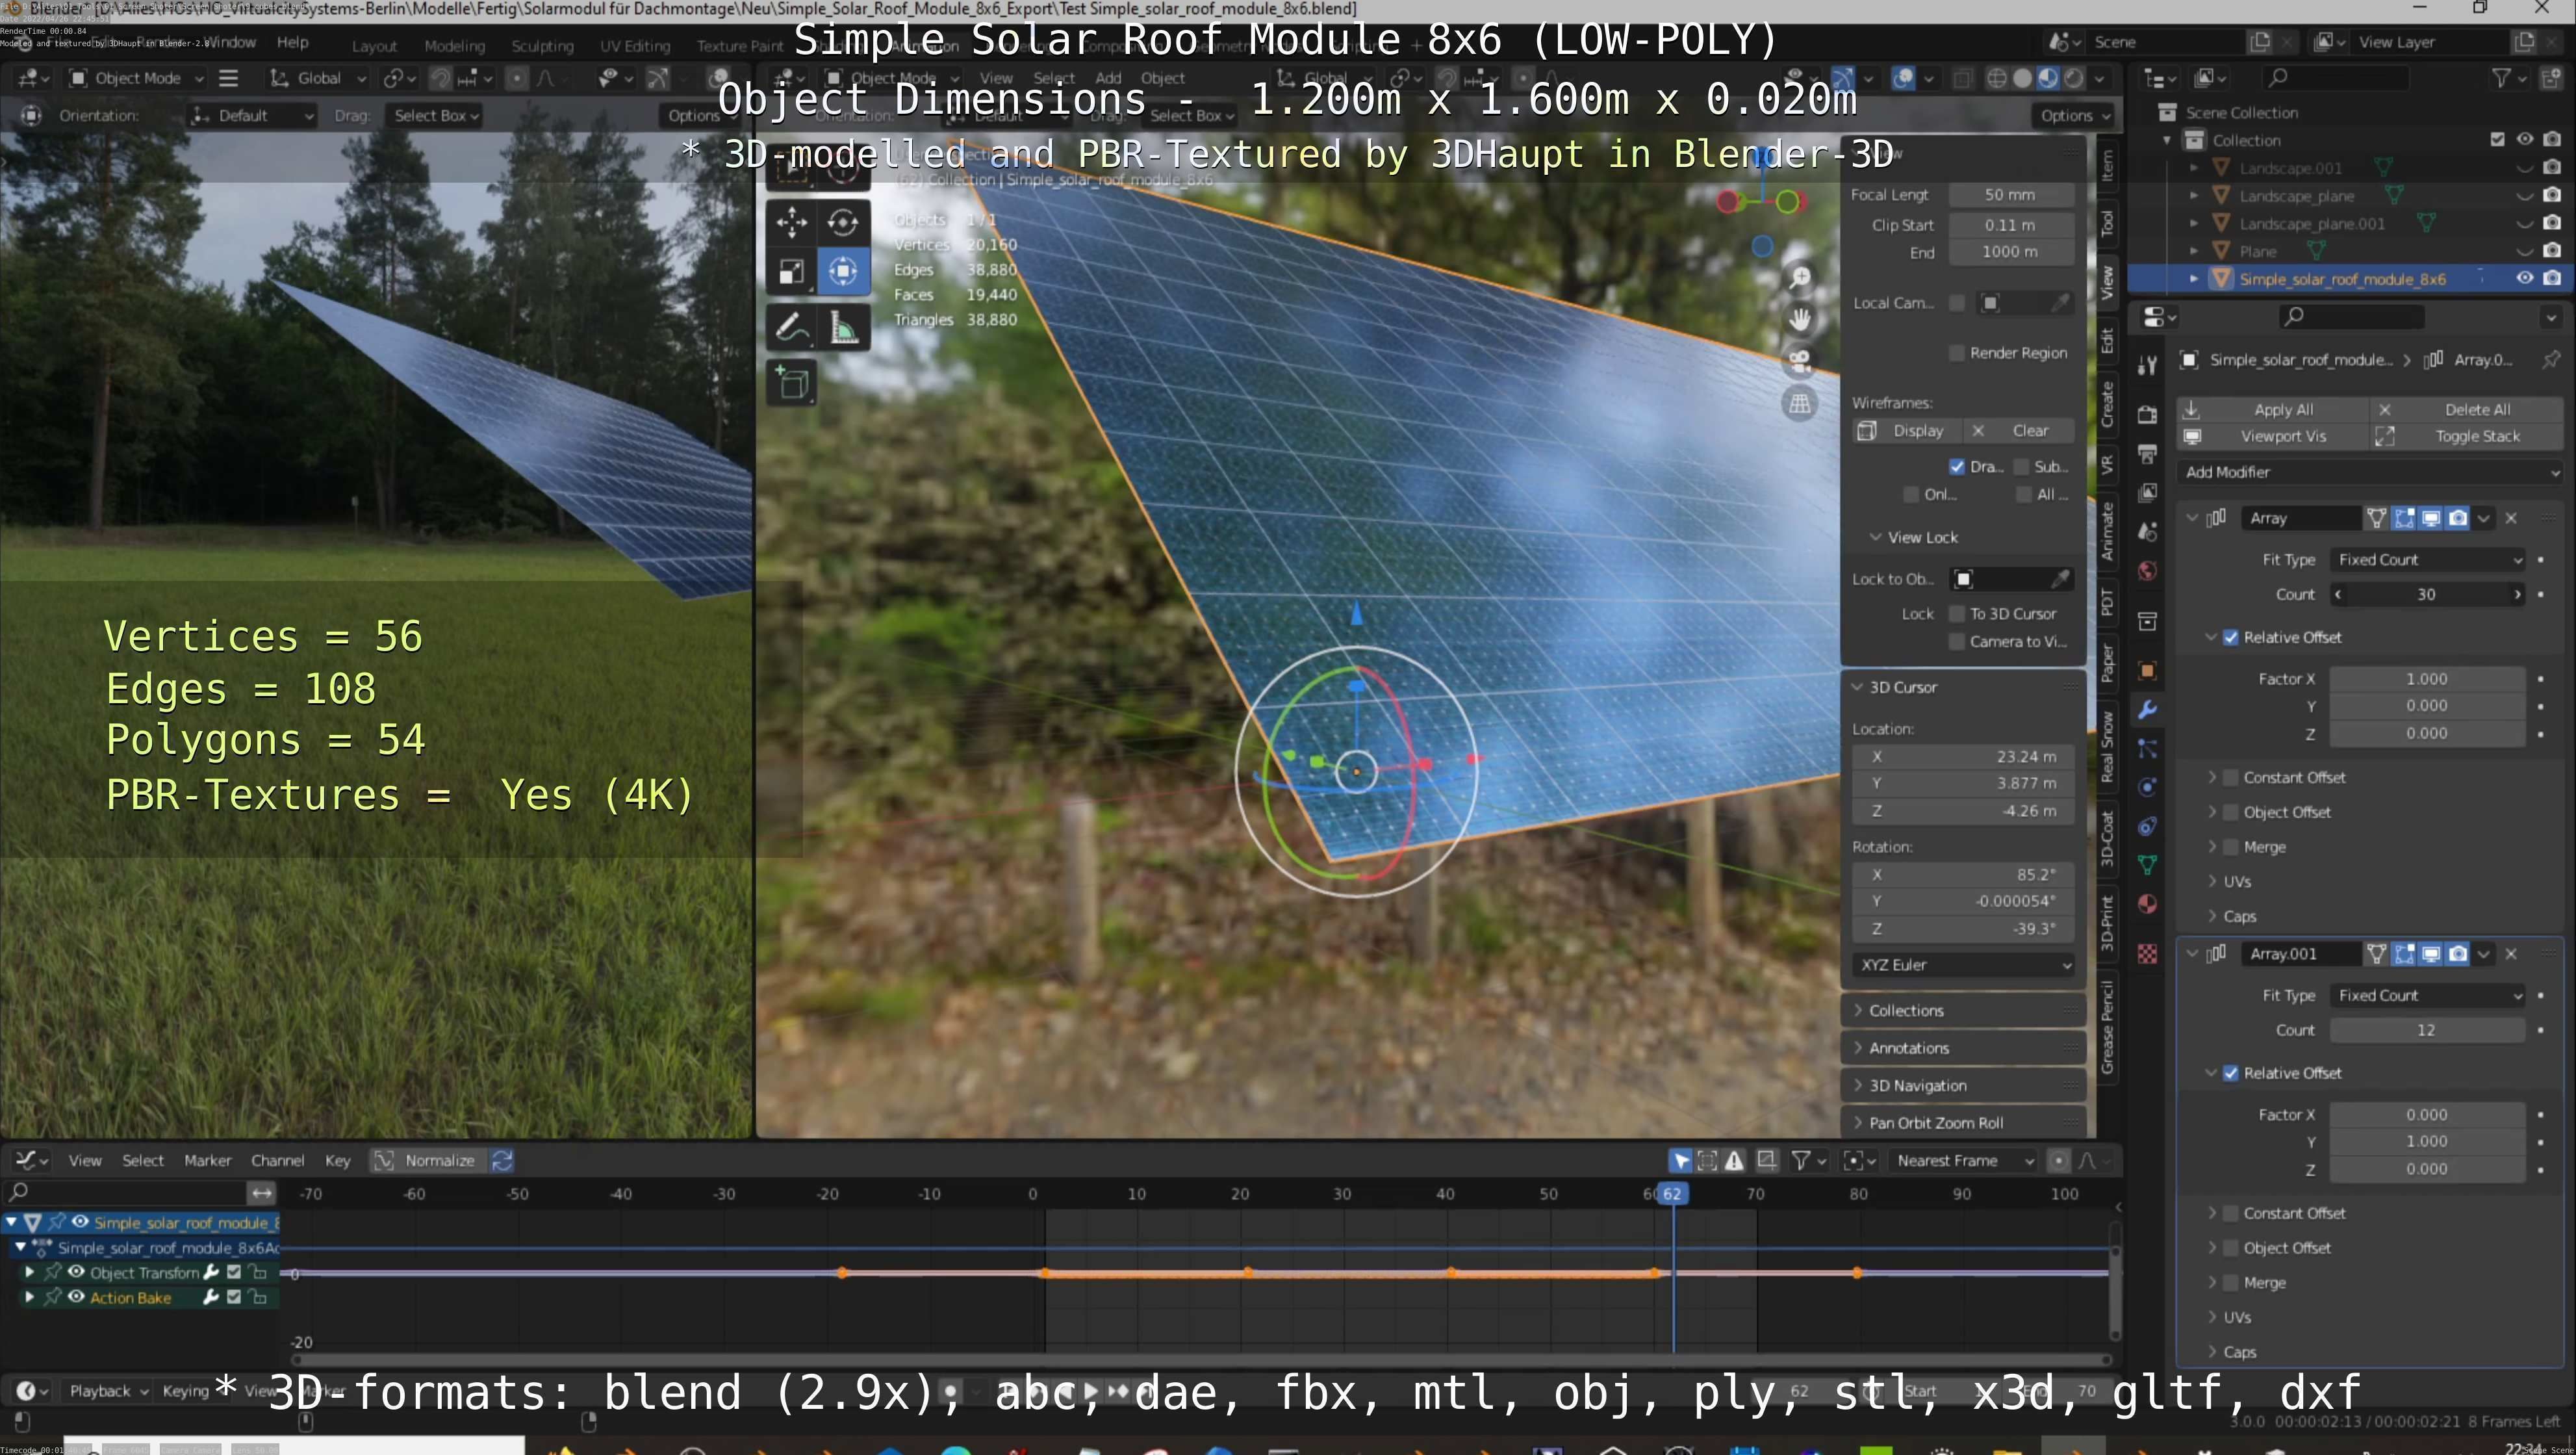Open the Object Data green triangle tab
2576x1455 pixels.
click(x=2147, y=865)
